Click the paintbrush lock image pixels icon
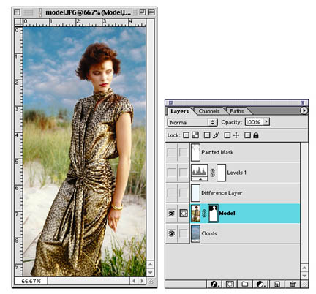 tap(216, 135)
